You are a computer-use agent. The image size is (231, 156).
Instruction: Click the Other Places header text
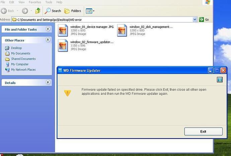coord(14,41)
